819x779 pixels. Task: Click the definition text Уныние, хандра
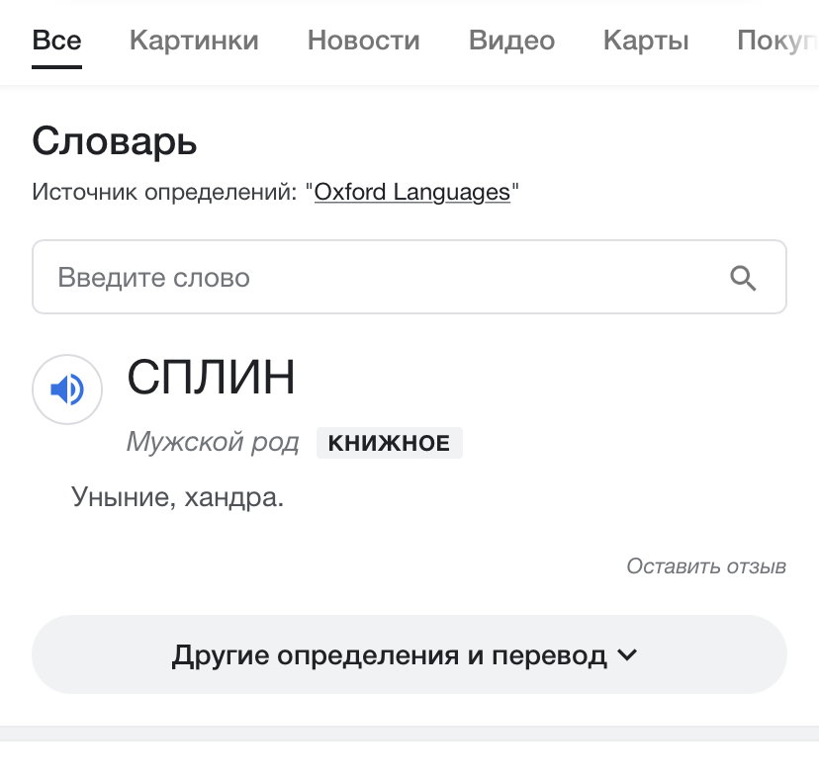[177, 497]
